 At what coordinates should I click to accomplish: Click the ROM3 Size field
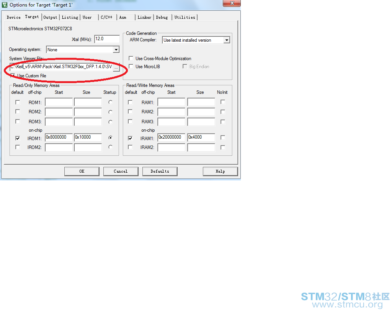pos(88,122)
